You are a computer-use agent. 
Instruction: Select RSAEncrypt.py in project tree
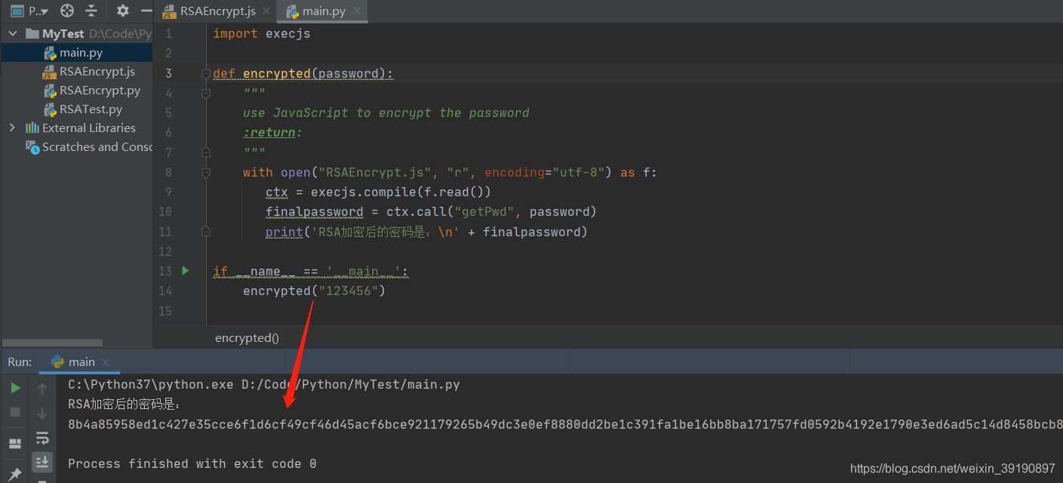[76, 91]
